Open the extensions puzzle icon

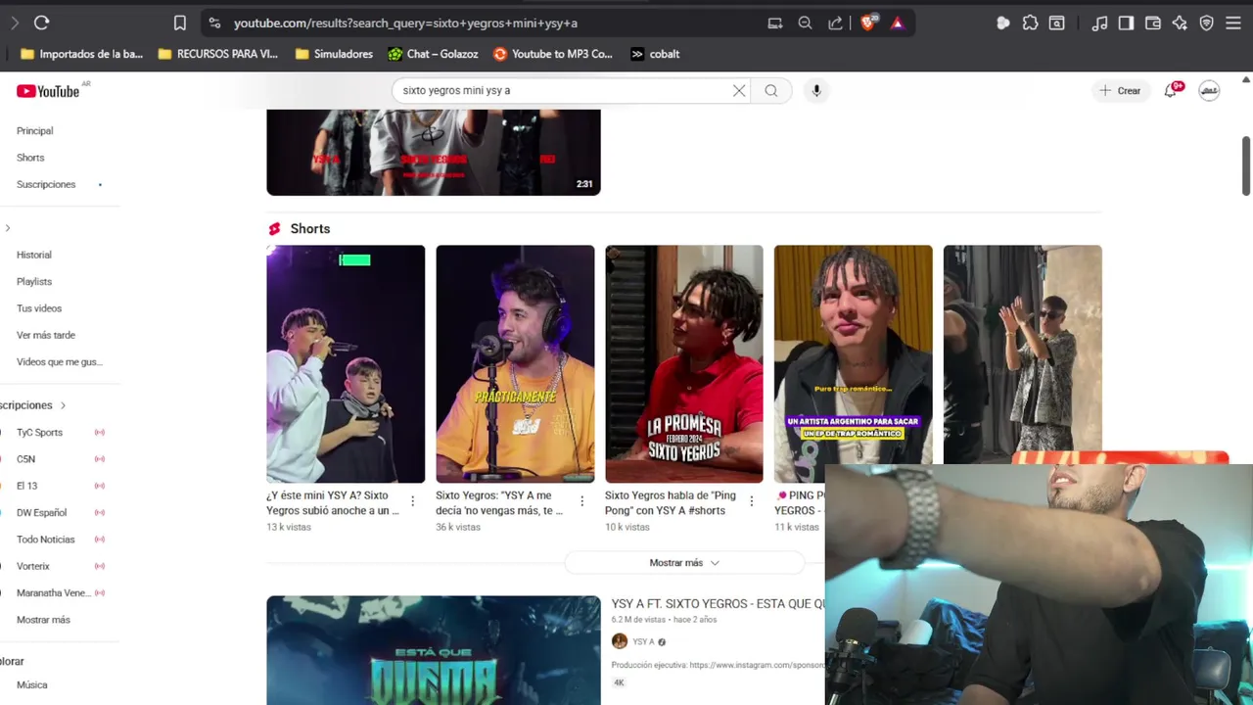pyautogui.click(x=1030, y=23)
